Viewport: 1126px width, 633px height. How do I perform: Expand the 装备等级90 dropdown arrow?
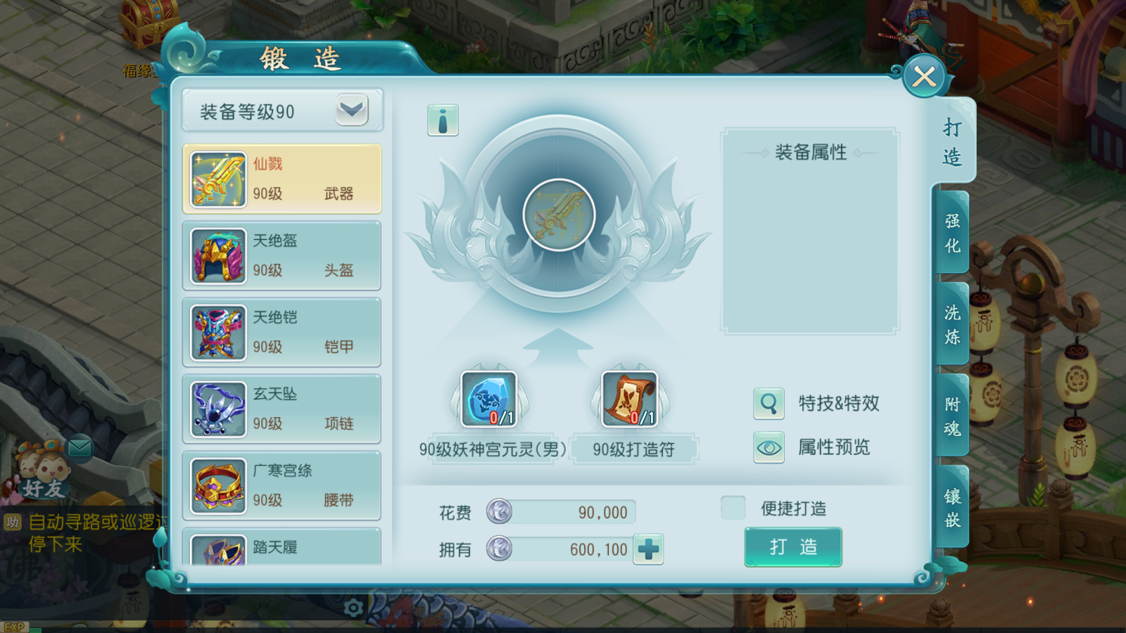(x=351, y=110)
